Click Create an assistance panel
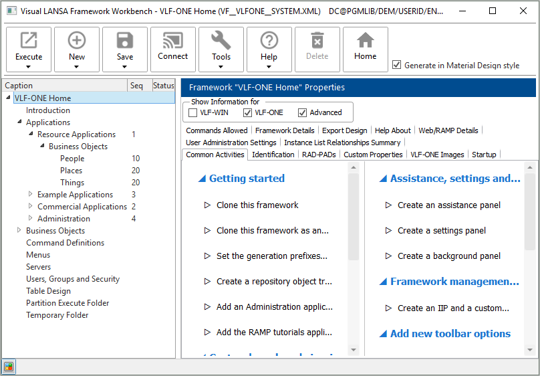The width and height of the screenshot is (540, 376). tap(449, 205)
